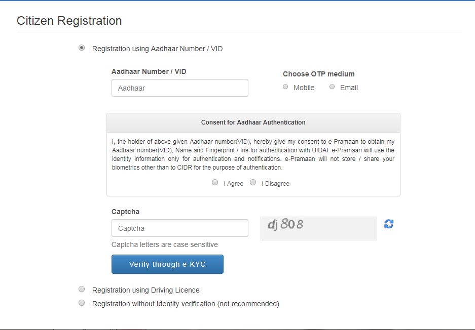Click the Consent for Aadhaar Authentication header
Image resolution: width=475 pixels, height=330 pixels.
(253, 122)
